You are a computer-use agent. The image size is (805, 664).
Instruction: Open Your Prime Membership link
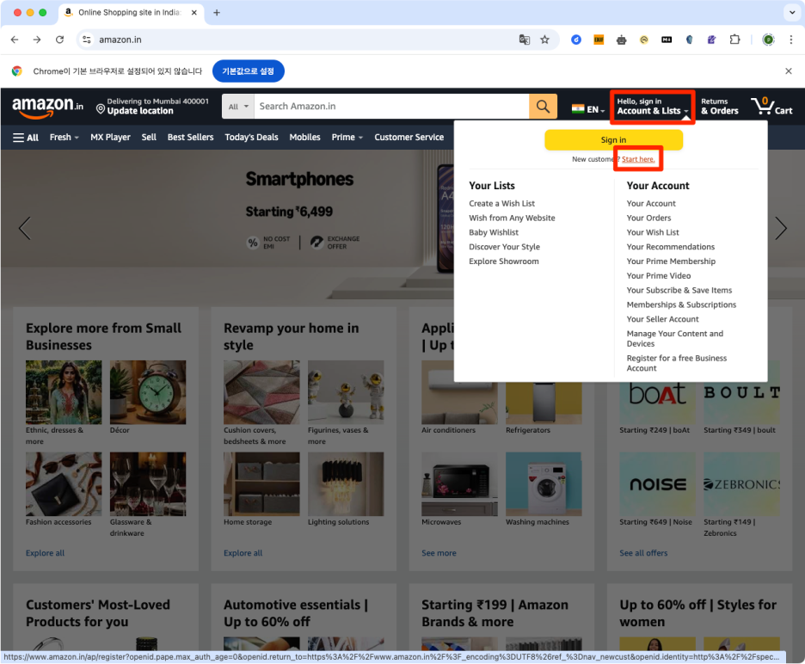(671, 261)
